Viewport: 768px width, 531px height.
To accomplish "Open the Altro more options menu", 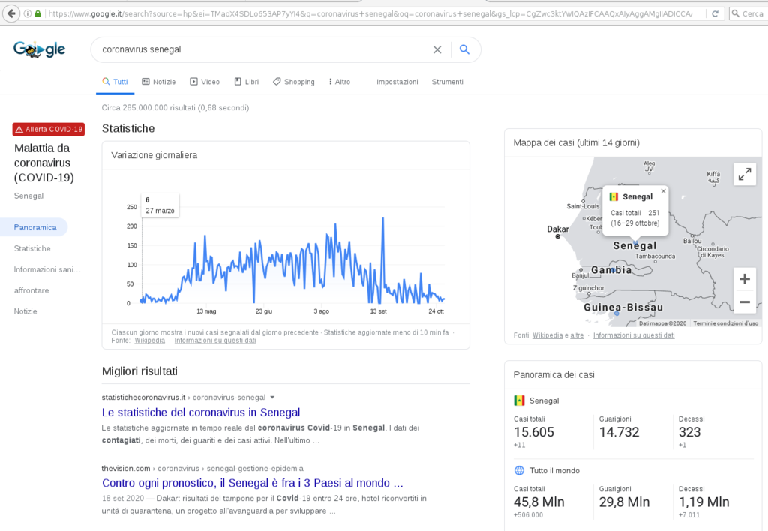I will [x=340, y=82].
